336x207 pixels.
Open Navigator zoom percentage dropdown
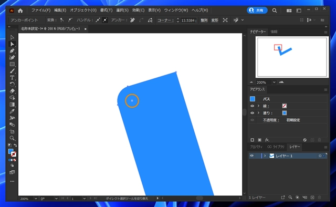tap(274, 82)
